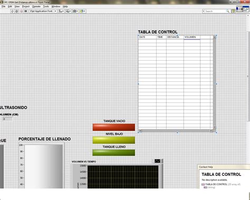The image size is (250, 200).
Task: Click the 50 mark on tank scale
Action: (x=22, y=178)
